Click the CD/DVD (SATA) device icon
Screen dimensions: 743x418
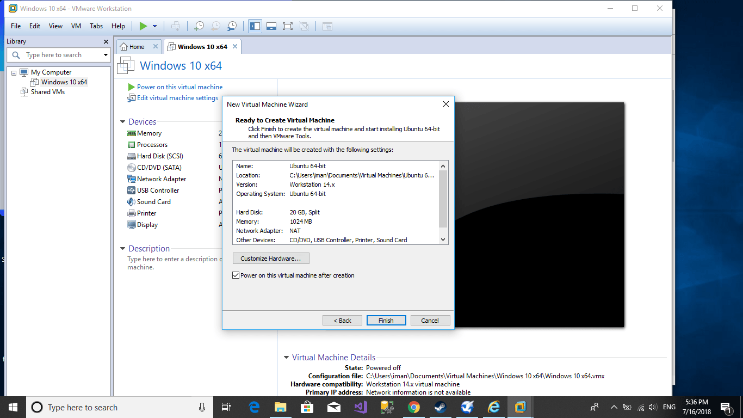132,168
